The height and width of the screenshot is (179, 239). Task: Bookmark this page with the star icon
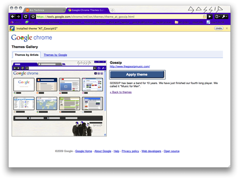(33, 17)
